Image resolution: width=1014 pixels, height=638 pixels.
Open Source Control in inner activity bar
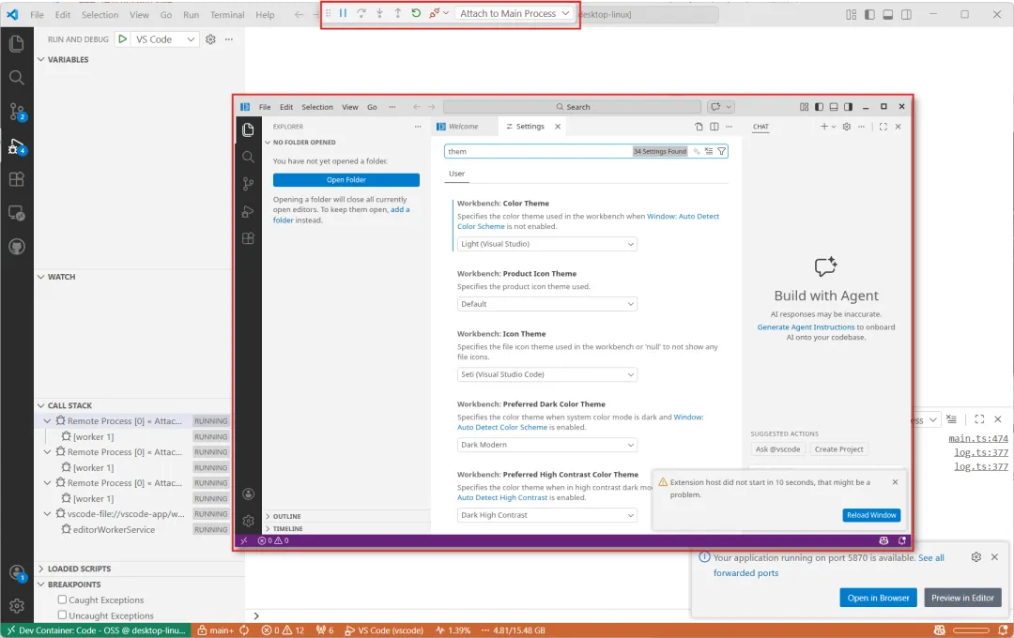pyautogui.click(x=248, y=184)
